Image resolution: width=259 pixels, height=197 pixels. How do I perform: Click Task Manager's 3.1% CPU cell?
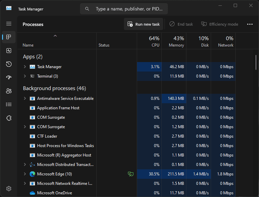pyautogui.click(x=149, y=67)
